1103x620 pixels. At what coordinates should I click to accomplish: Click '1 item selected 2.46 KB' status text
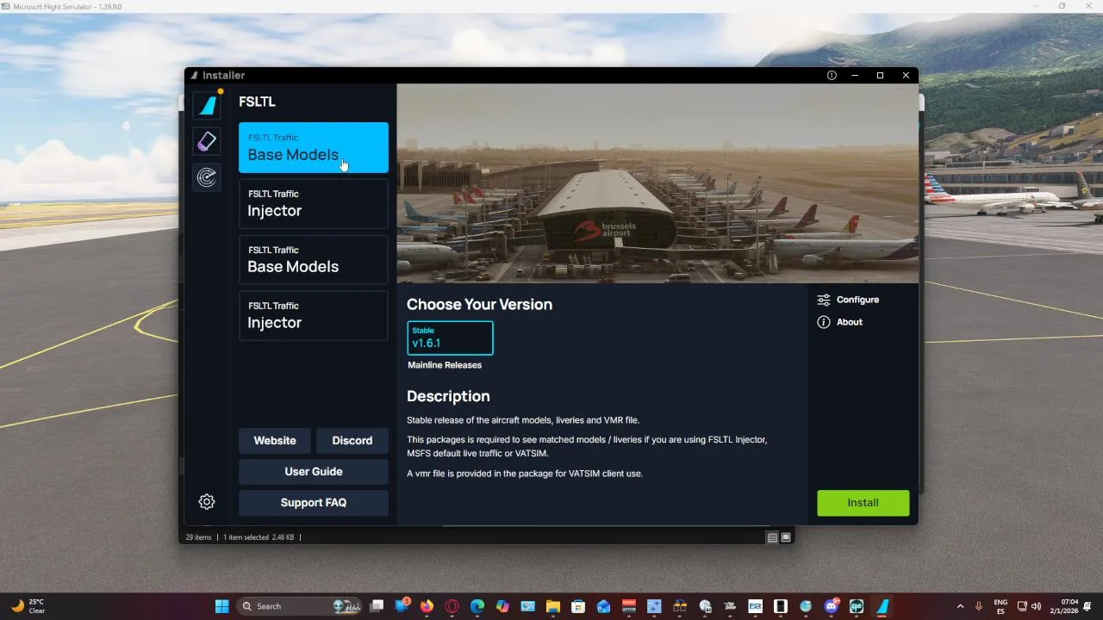click(259, 537)
